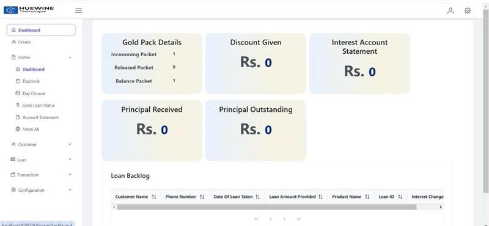The width and height of the screenshot is (489, 226).
Task: Select Create in the sidebar
Action: pos(24,42)
